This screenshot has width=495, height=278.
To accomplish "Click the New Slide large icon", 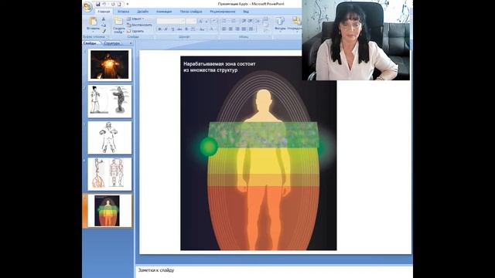I will 118,21.
